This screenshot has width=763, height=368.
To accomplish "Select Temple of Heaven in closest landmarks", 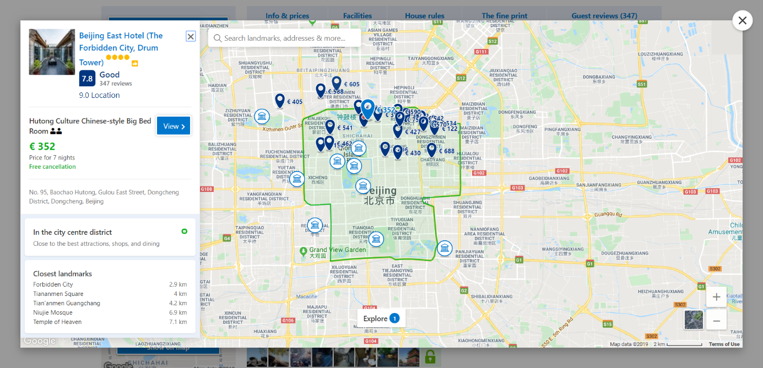I will point(57,322).
